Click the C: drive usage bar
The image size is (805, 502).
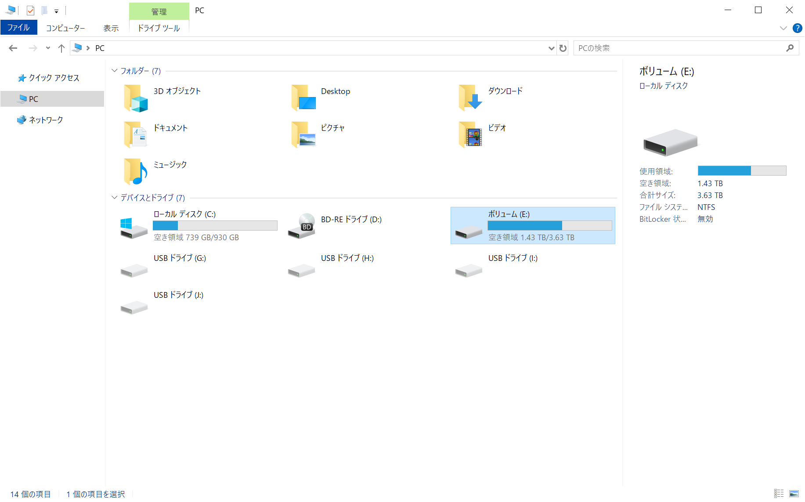pyautogui.click(x=215, y=225)
